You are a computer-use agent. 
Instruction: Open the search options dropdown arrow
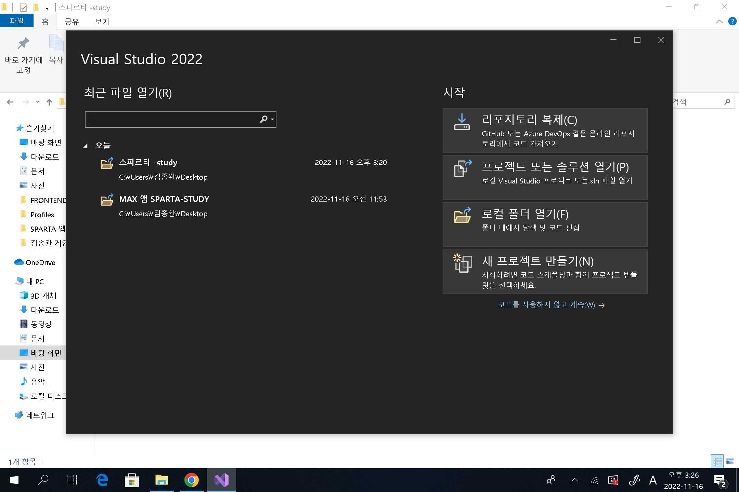pyautogui.click(x=272, y=119)
